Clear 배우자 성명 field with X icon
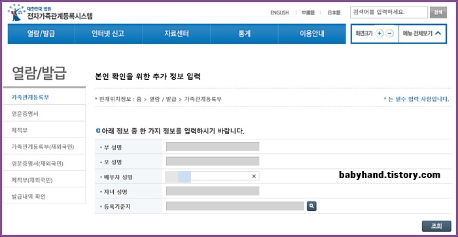This screenshot has height=237, width=458. pos(254,176)
